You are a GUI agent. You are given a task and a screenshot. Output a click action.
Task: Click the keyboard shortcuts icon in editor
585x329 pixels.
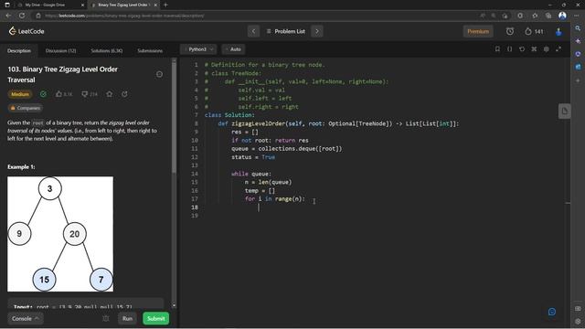pos(534,49)
